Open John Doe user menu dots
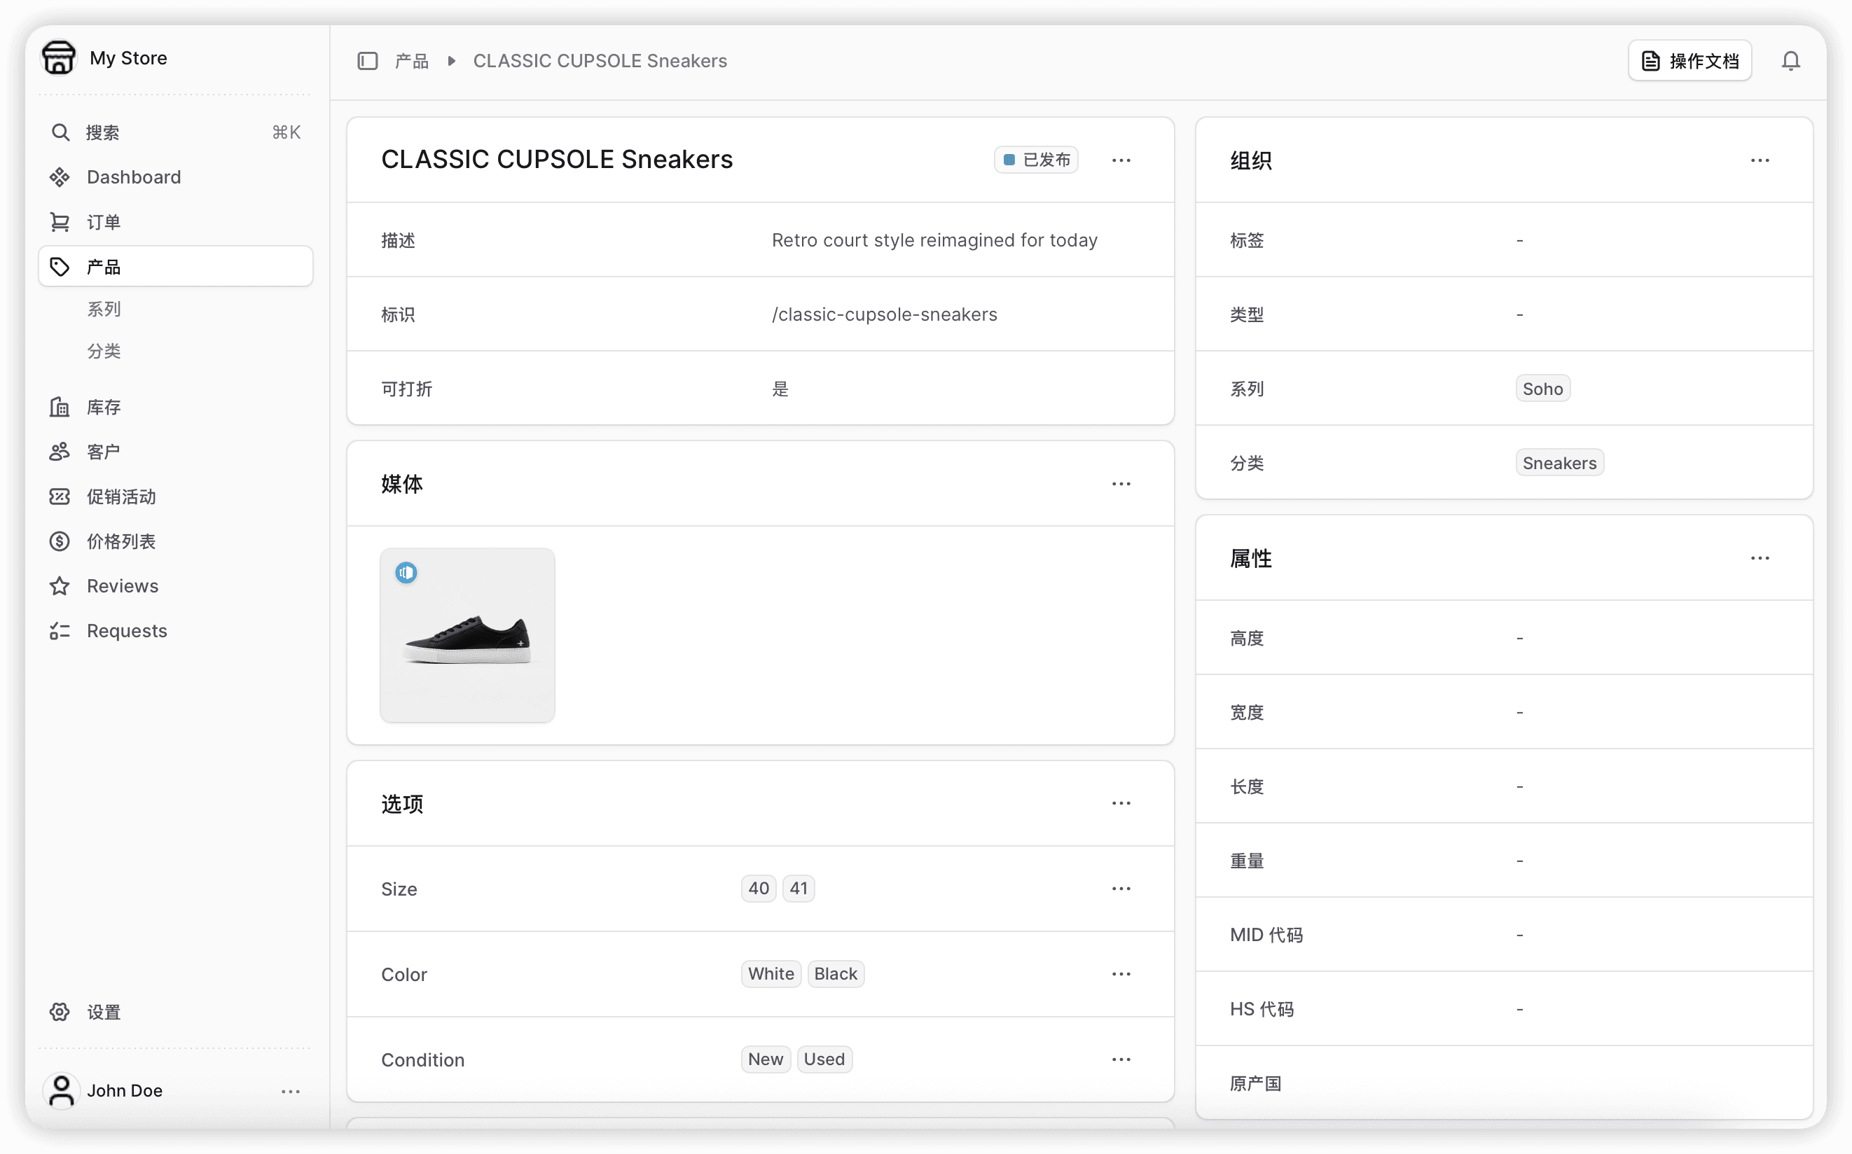 [290, 1092]
